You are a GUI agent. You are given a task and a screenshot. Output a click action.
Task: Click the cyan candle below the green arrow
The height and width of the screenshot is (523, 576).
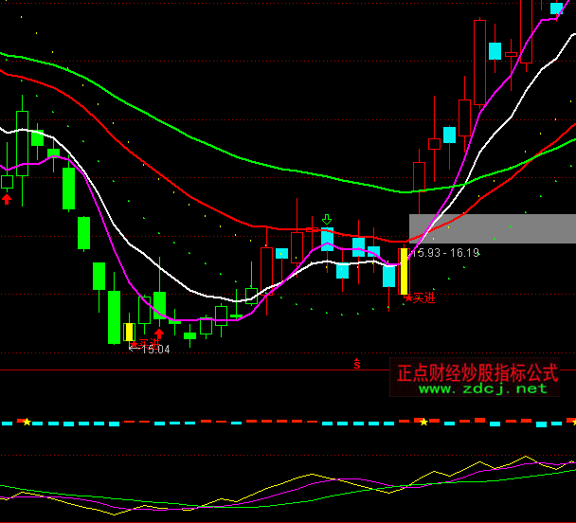tap(327, 239)
